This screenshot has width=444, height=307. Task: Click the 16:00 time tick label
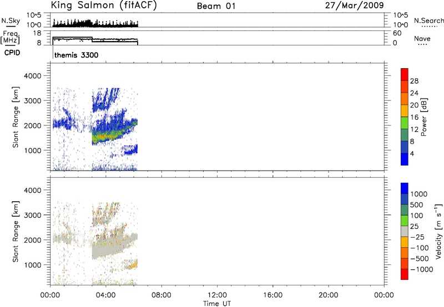(273, 295)
